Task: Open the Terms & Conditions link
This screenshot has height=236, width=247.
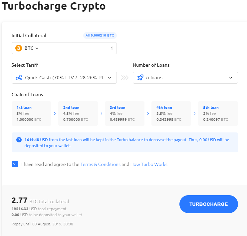Action: coord(101,164)
